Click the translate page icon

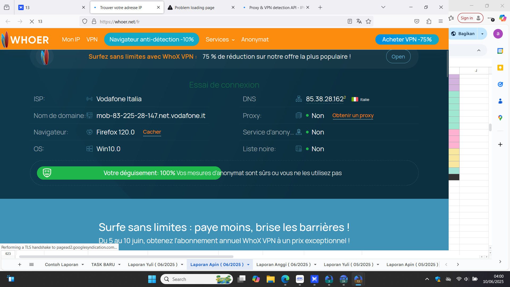(359, 22)
